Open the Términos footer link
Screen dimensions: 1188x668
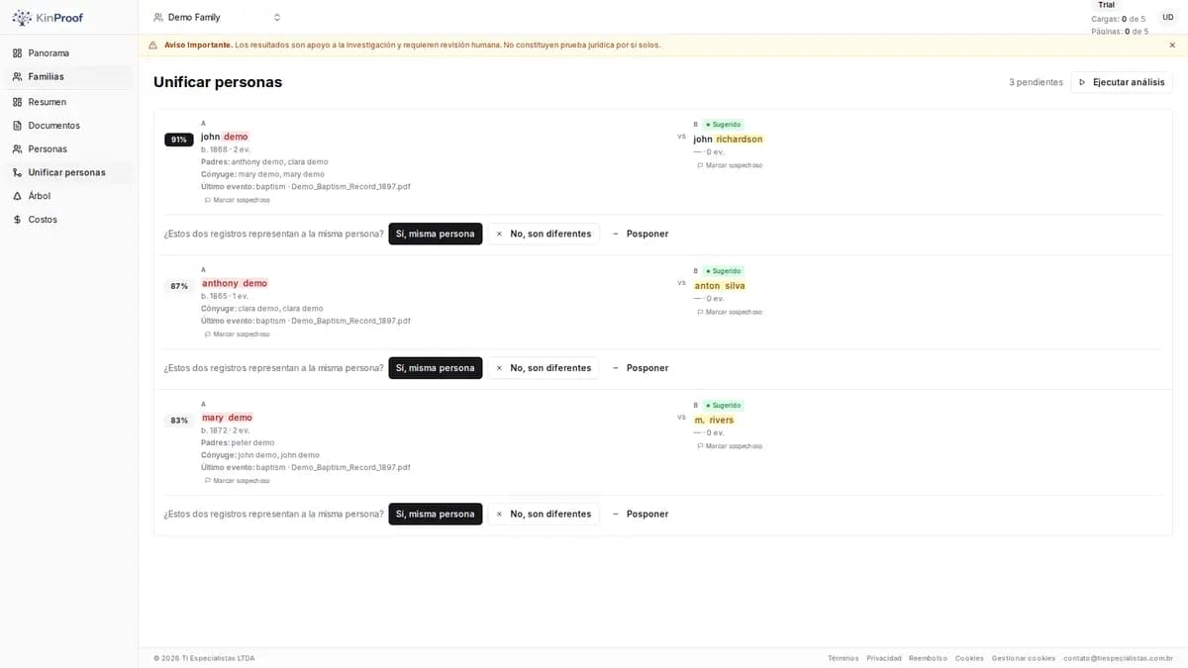pyautogui.click(x=843, y=658)
